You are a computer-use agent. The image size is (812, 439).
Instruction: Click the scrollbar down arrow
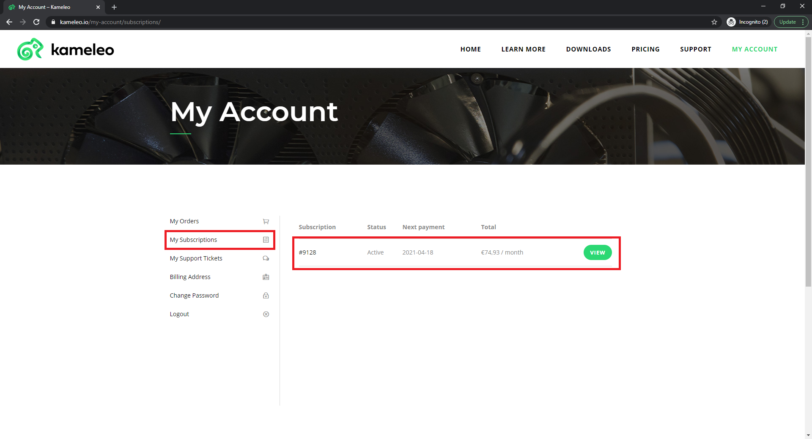(808, 435)
